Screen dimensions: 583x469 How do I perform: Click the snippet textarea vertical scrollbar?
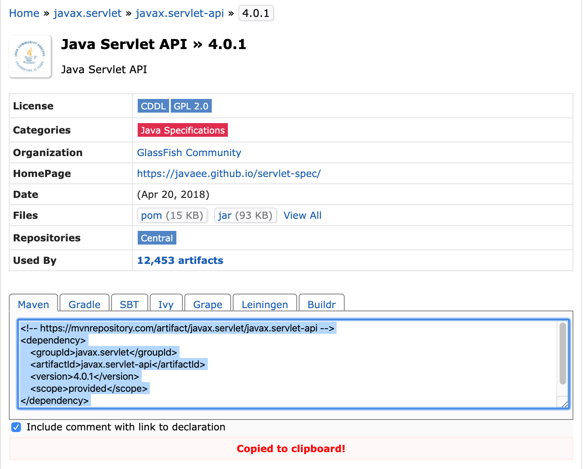pyautogui.click(x=563, y=354)
